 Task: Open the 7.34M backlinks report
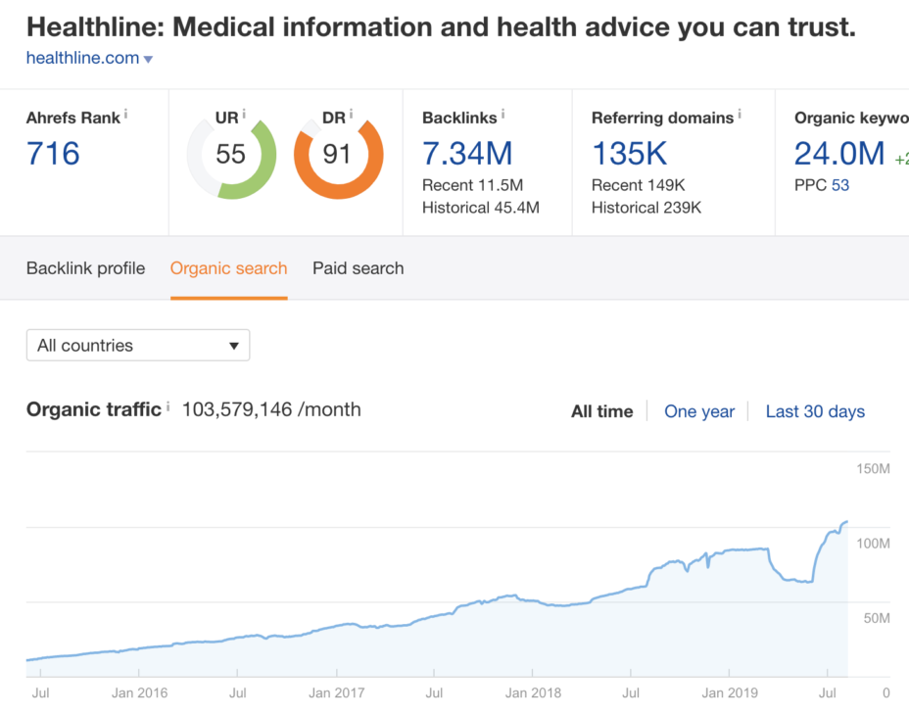467,154
